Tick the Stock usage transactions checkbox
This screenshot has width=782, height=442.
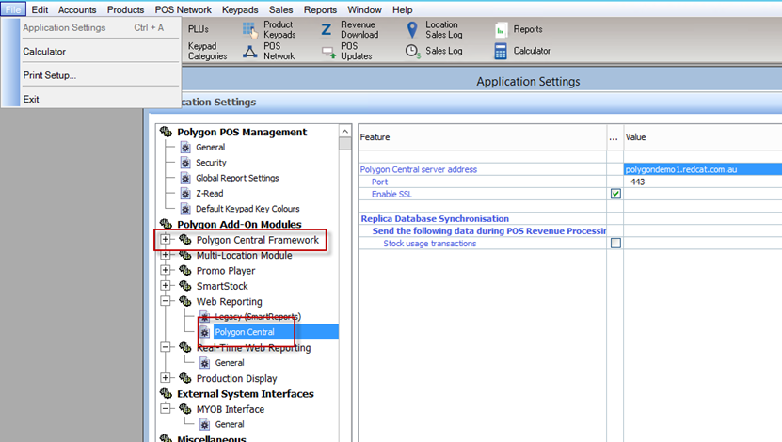point(616,244)
